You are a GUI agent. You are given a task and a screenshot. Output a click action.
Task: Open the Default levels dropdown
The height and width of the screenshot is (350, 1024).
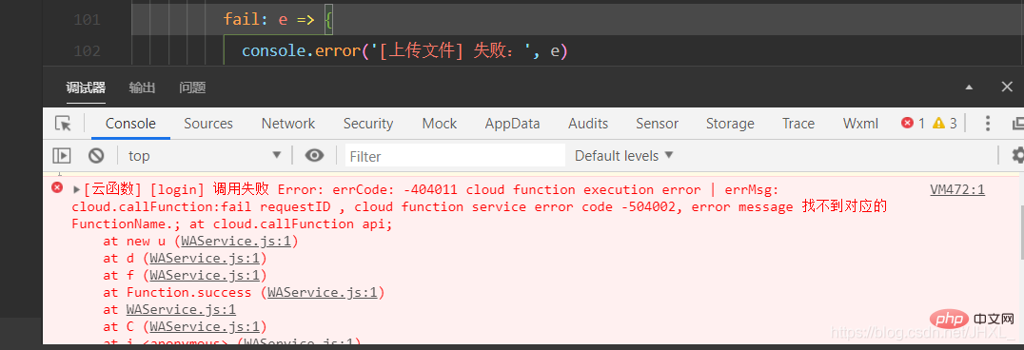(x=623, y=155)
